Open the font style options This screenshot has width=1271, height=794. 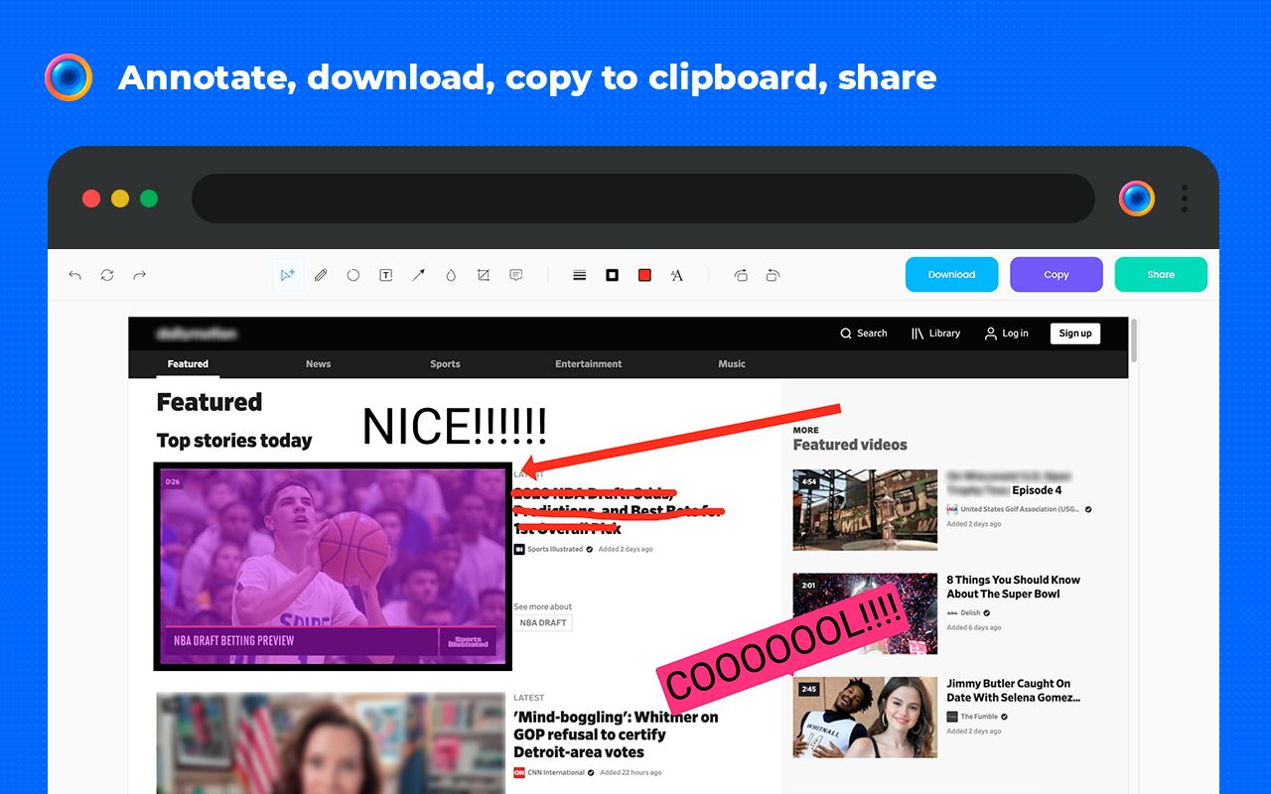tap(677, 275)
